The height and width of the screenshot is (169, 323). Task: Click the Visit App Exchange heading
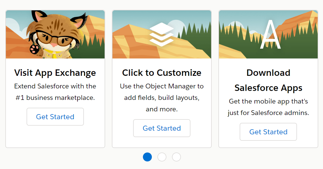tap(55, 73)
